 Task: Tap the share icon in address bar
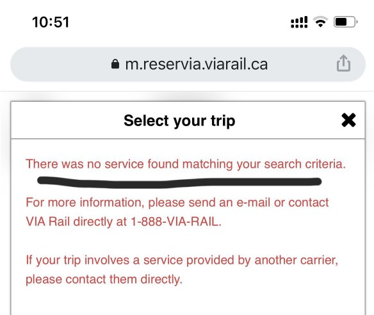coord(343,63)
